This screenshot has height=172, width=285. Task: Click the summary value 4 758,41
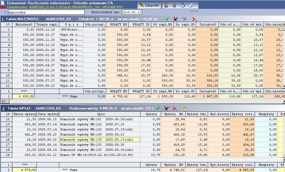[x=117, y=96]
